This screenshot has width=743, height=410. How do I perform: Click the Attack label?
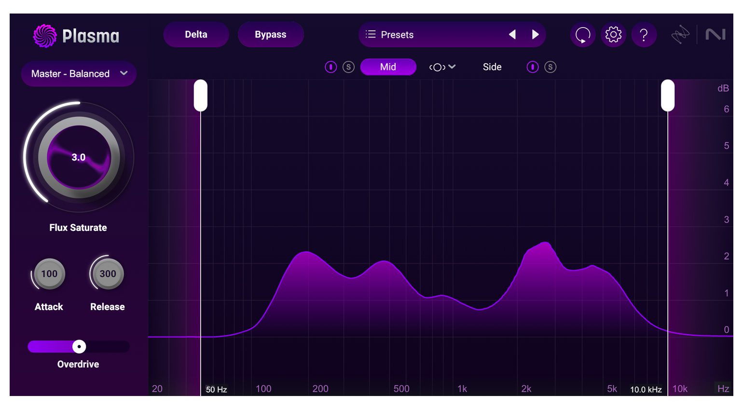(x=49, y=307)
